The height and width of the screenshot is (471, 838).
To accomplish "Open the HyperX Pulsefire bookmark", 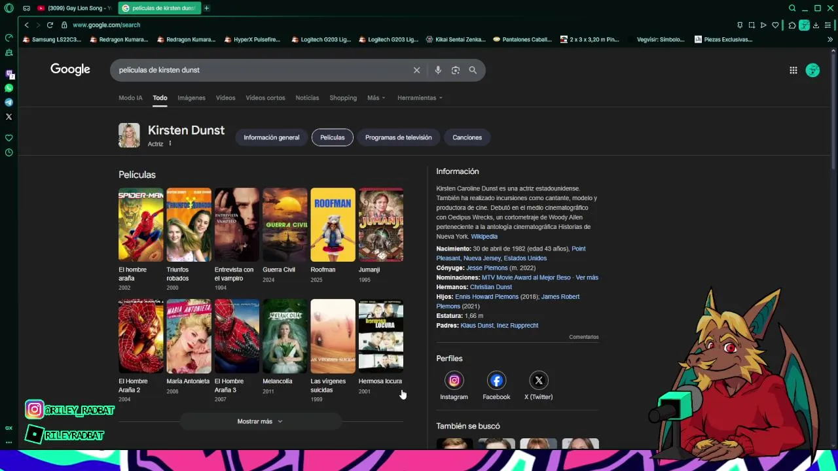I will pos(252,39).
